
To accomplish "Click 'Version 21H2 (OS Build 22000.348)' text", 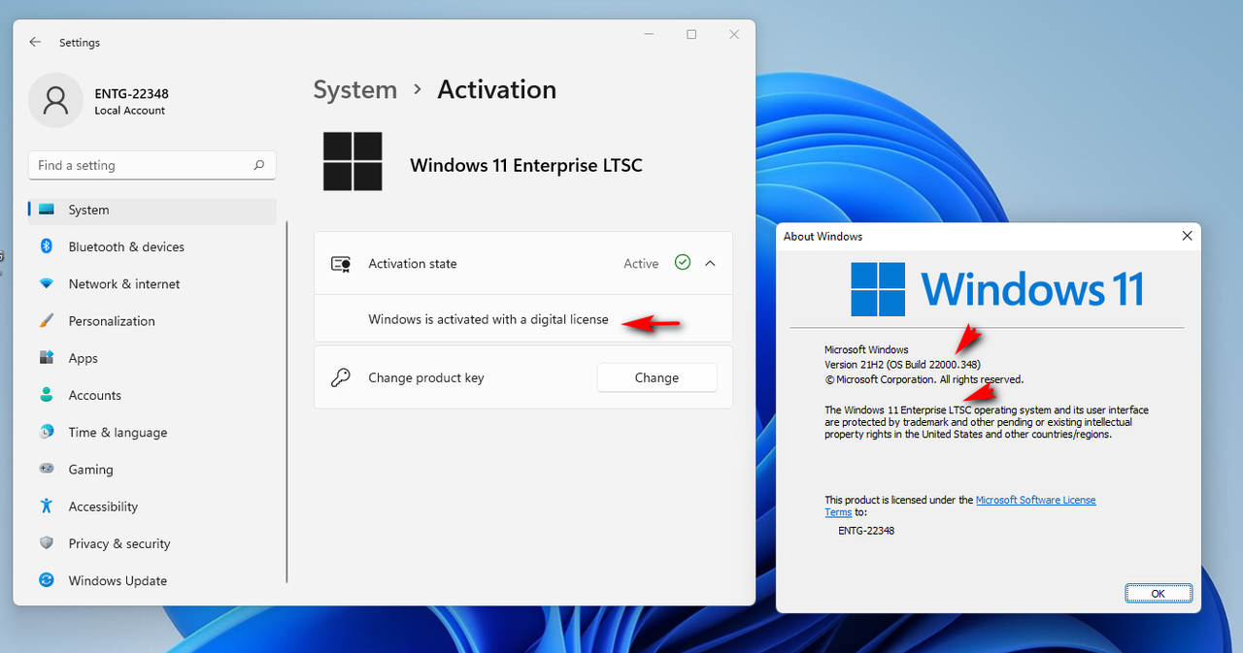I will 902,364.
